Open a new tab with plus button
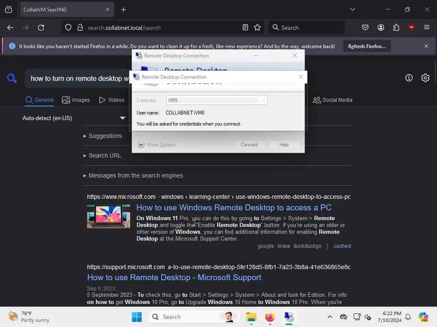The image size is (437, 327). [x=123, y=10]
